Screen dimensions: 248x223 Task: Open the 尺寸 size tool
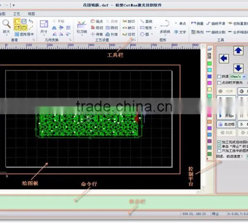(x=44, y=26)
